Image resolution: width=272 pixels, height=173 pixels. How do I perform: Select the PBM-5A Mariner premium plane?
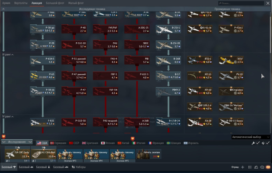pos(230,106)
